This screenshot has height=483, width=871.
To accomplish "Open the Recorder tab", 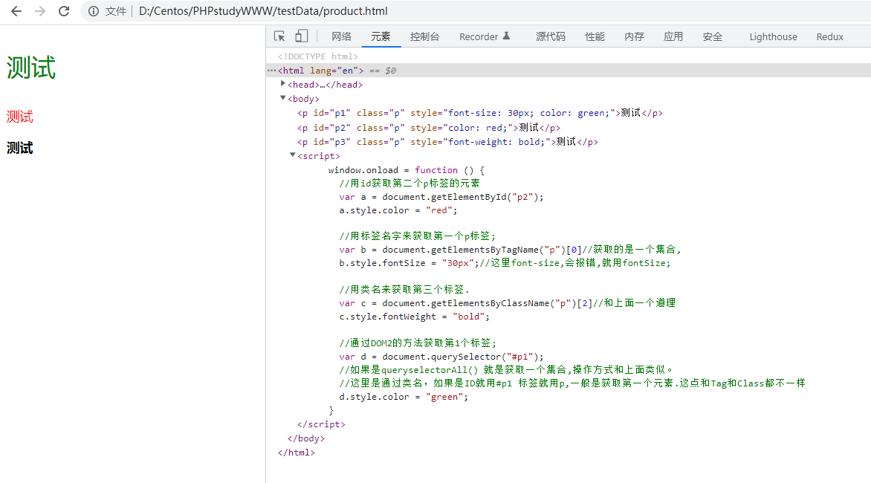I will [x=479, y=36].
